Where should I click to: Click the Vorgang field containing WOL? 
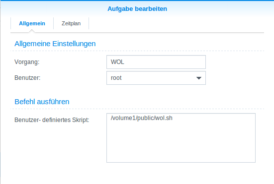pyautogui.click(x=156, y=62)
